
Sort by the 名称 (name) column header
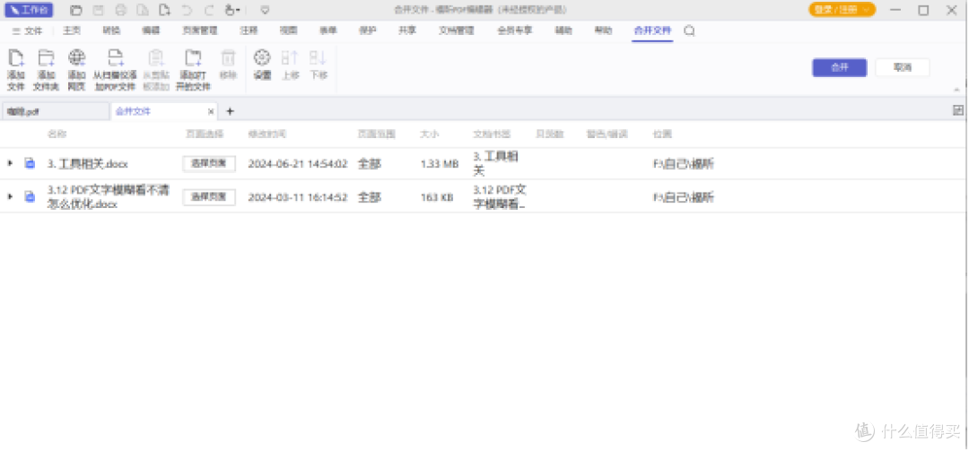pos(57,134)
